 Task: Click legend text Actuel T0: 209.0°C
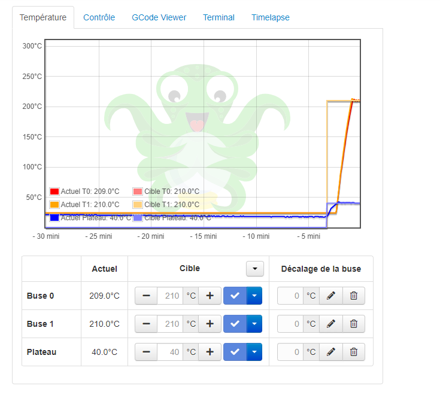(90, 192)
